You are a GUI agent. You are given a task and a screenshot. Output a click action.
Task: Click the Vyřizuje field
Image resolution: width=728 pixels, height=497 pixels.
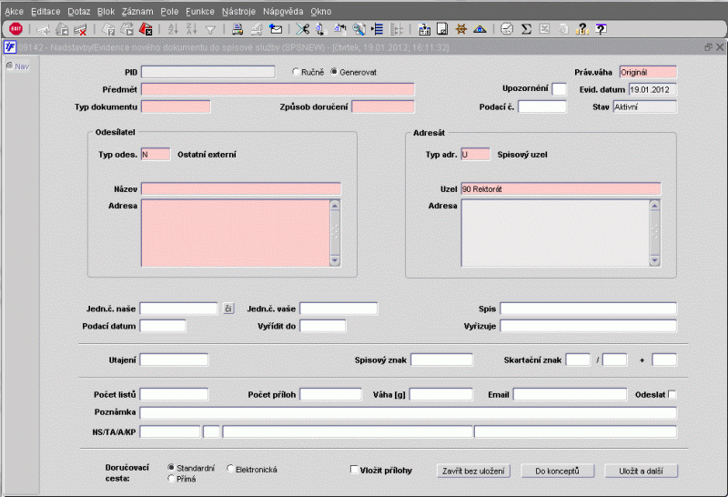coord(588,326)
